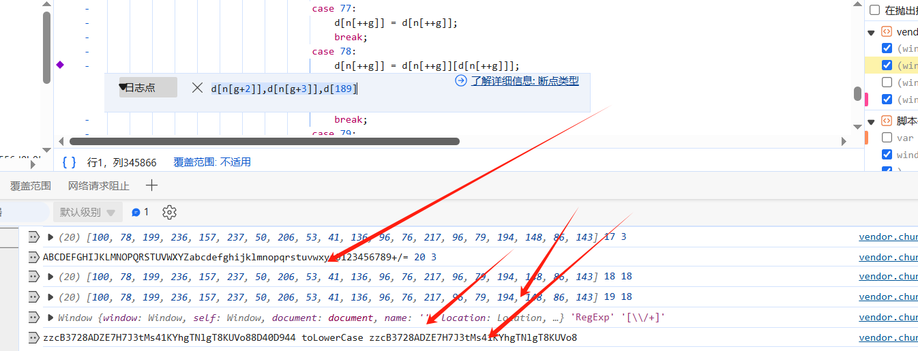Click logpoint icon beside the ABCDEFGHIJ string row
The height and width of the screenshot is (351, 918).
[x=33, y=257]
